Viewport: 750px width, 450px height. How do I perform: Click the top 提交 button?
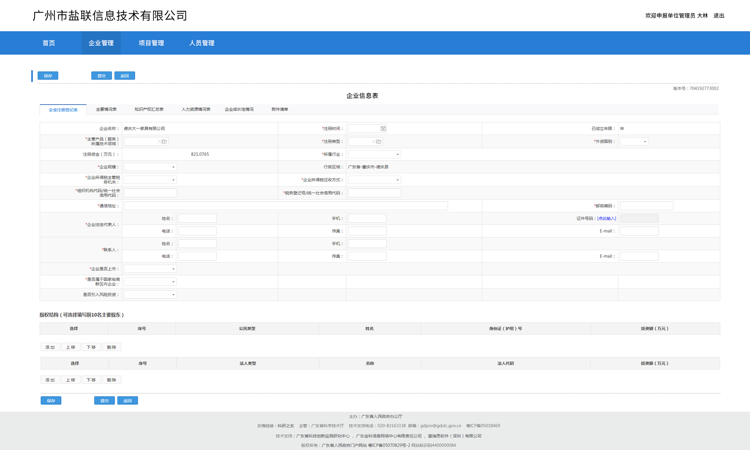click(102, 76)
